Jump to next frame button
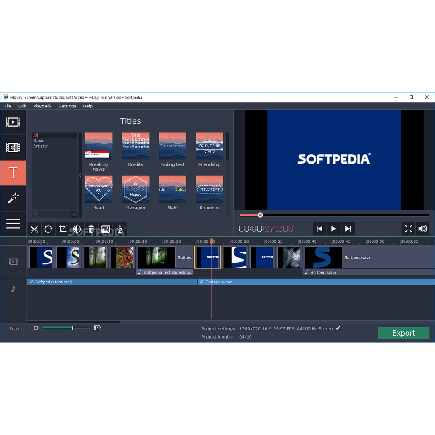The image size is (435, 435). (348, 229)
